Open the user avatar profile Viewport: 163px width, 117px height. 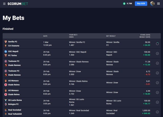pos(152,4)
